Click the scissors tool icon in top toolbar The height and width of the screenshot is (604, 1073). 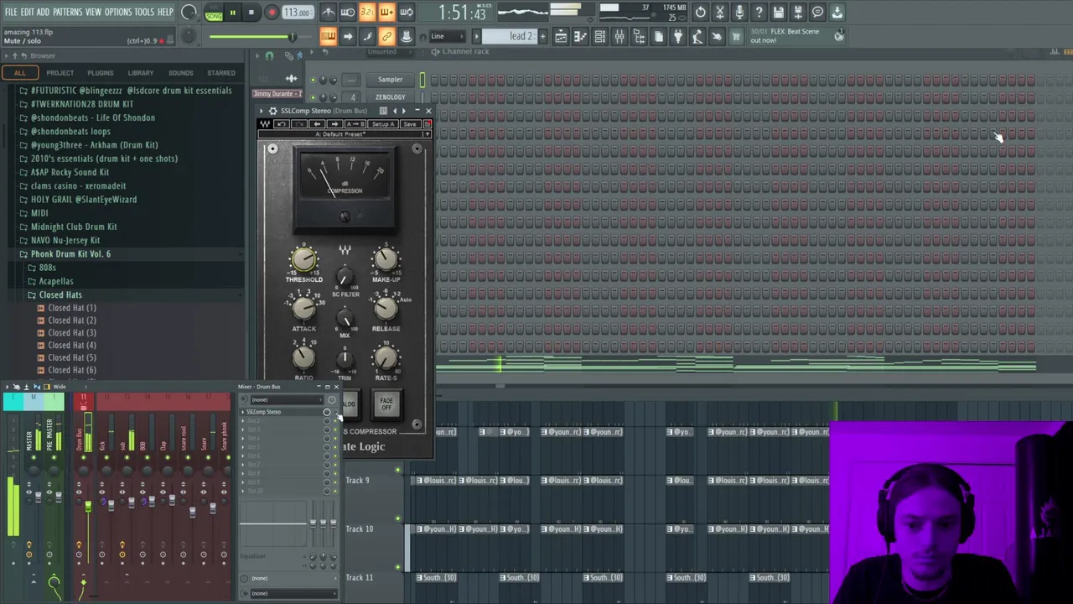[719, 13]
